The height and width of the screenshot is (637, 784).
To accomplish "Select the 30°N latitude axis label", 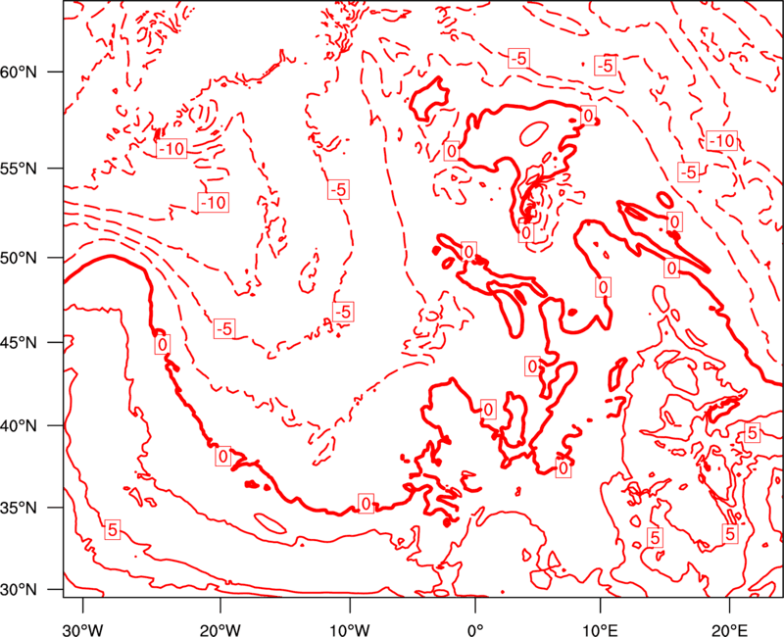I will [x=19, y=590].
